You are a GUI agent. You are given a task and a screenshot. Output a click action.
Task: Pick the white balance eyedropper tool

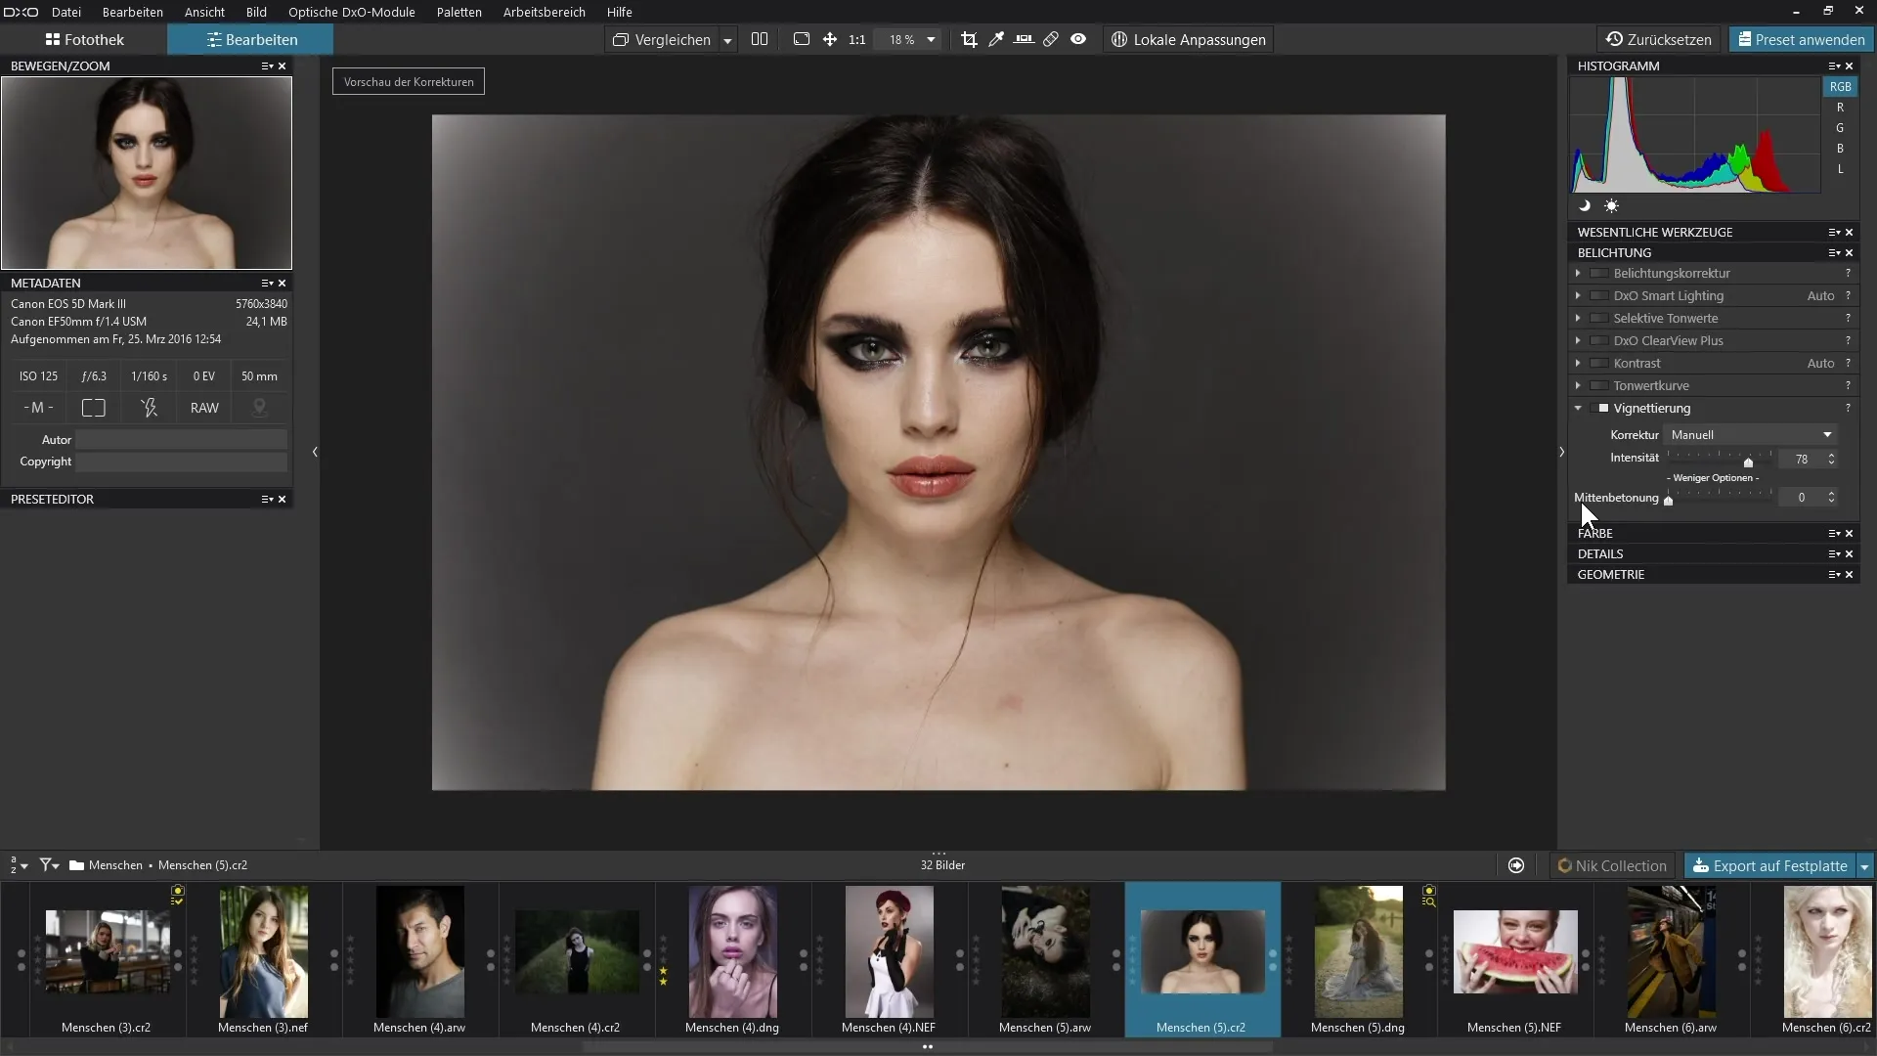[996, 40]
